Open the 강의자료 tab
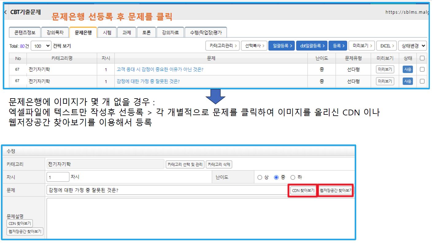This screenshot has height=243, width=432. (170, 32)
